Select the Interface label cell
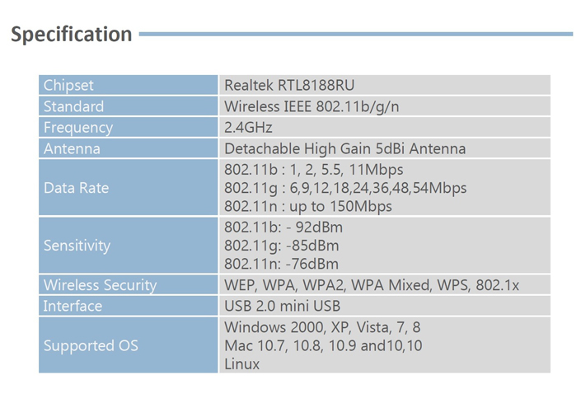Screen dimensions: 581x394 point(129,306)
